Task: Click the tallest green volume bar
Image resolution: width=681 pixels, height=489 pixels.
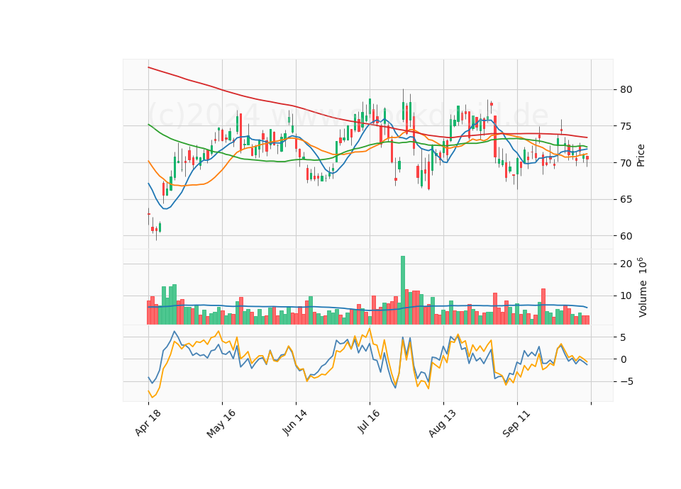Action: click(403, 290)
